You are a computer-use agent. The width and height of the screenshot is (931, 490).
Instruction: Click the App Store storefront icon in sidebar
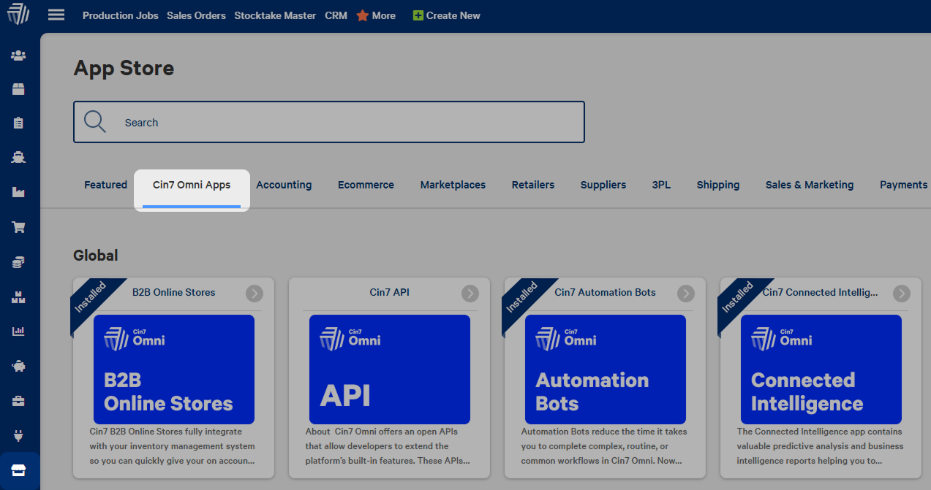[x=19, y=471]
